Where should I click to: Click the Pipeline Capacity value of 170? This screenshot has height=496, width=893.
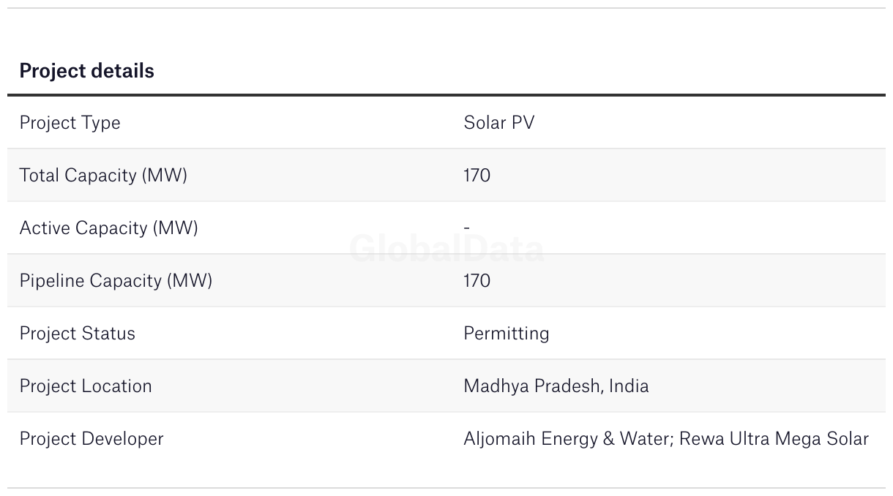click(477, 281)
